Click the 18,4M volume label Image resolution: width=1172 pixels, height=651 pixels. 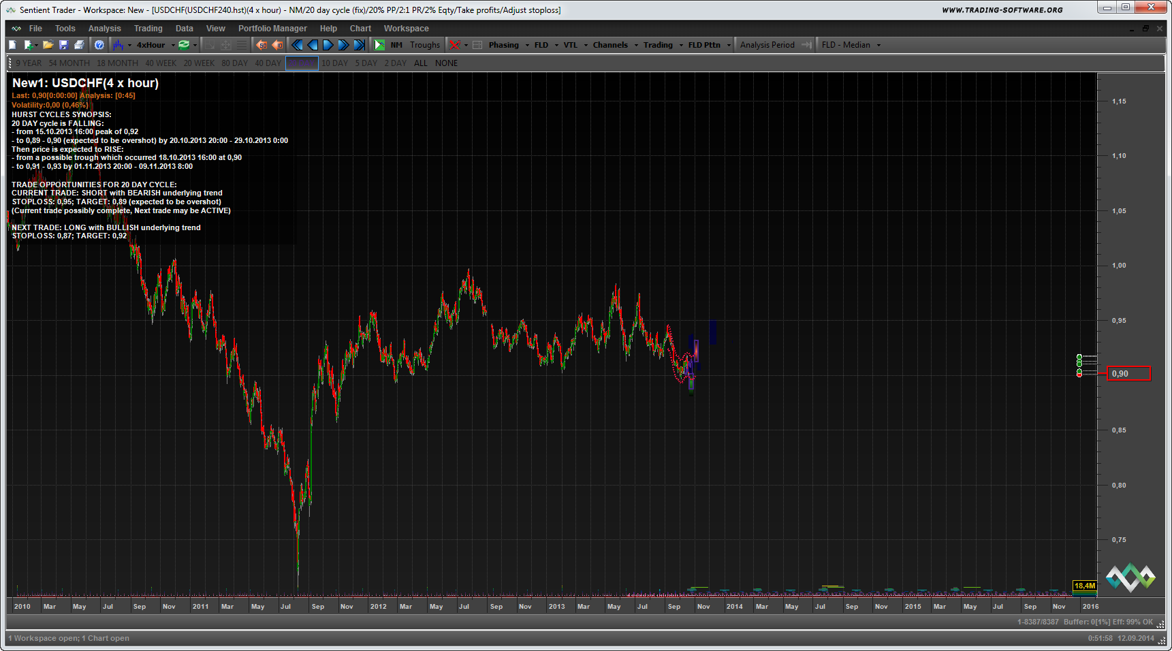click(x=1084, y=586)
